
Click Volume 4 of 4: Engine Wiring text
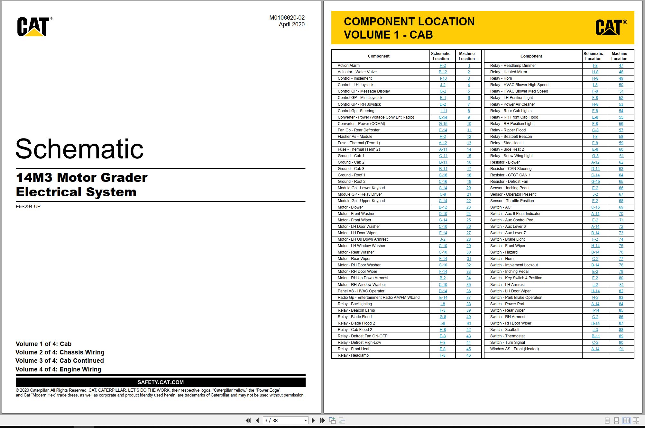58,369
